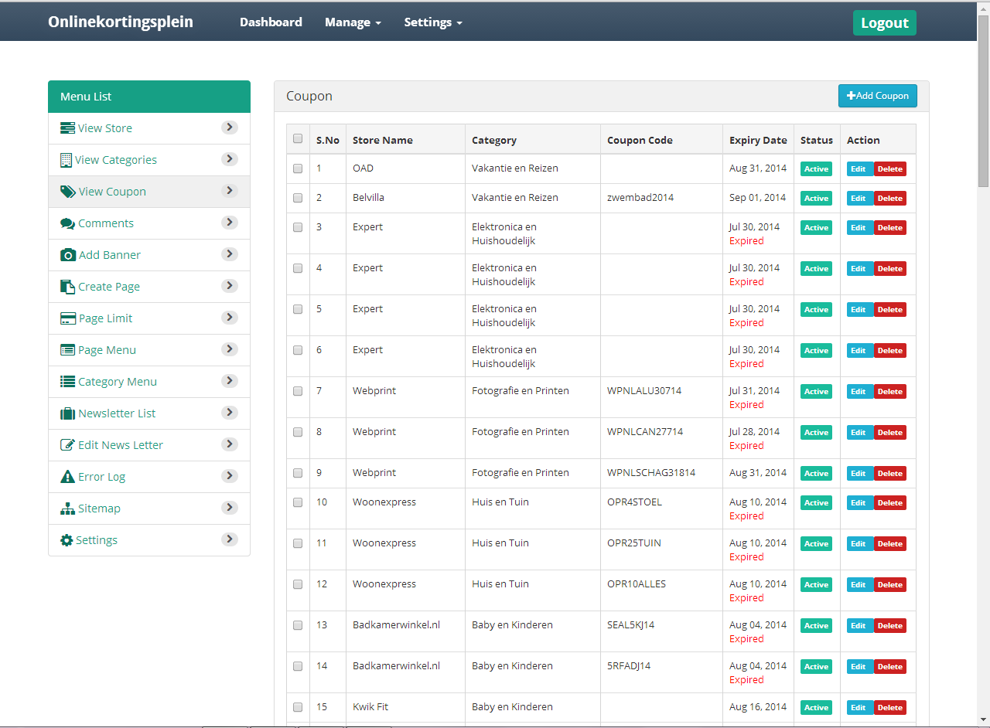990x728 pixels.
Task: Click the Add Banner camera icon
Action: point(68,255)
